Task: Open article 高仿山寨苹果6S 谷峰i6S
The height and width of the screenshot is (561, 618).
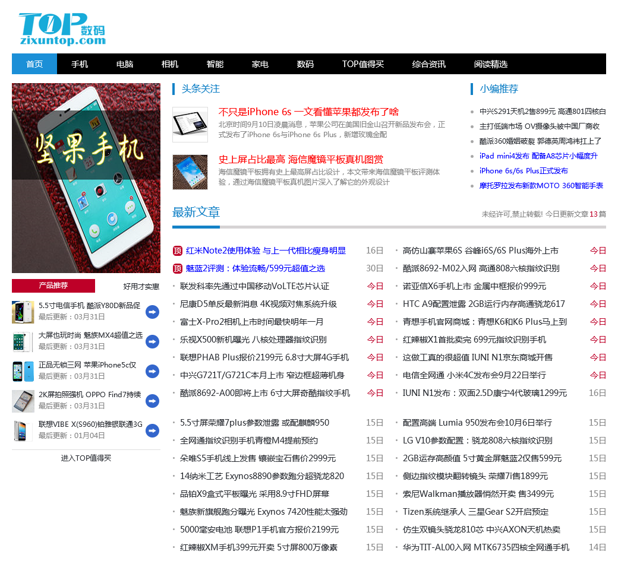Action: (481, 251)
